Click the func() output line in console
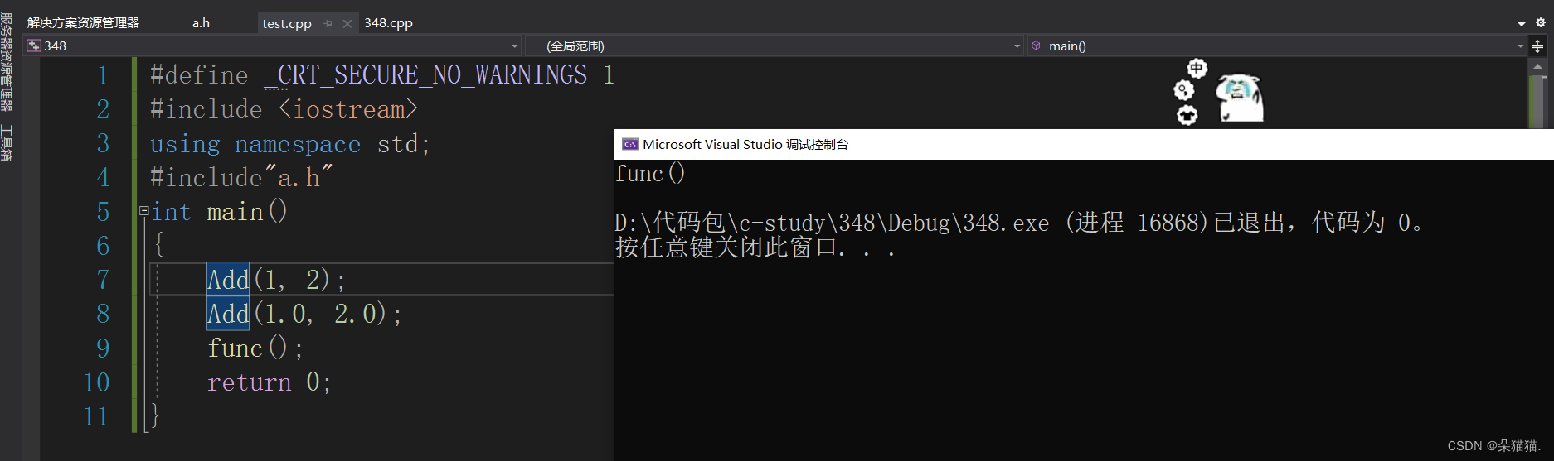The image size is (1554, 461). 650,174
